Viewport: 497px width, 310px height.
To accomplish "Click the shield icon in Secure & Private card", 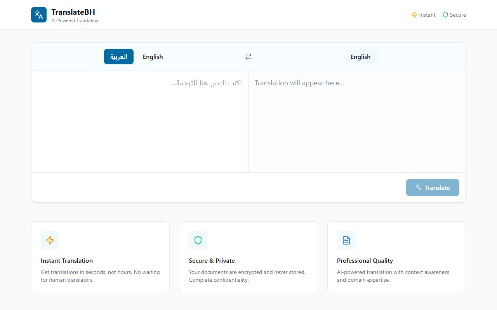I will (198, 240).
